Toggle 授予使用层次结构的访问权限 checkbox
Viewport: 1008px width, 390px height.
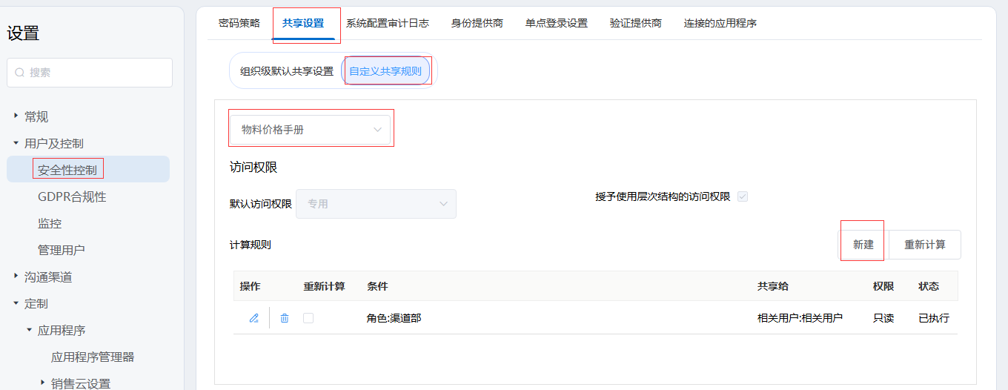[x=743, y=196]
